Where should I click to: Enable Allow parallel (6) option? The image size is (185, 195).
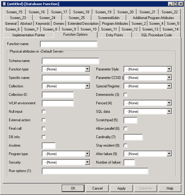126,128
